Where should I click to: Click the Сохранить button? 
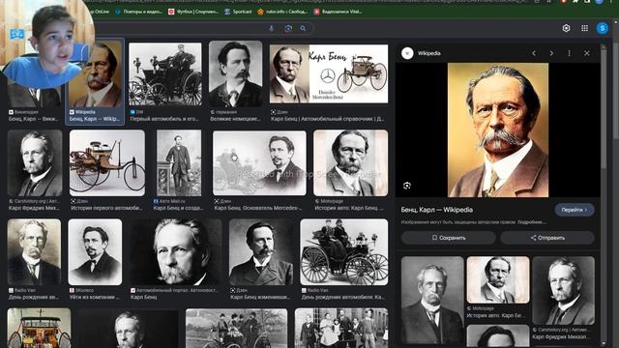(449, 238)
